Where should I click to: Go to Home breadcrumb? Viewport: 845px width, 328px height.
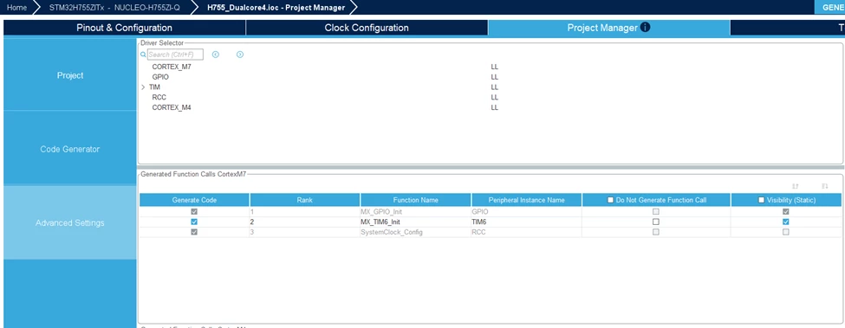click(x=16, y=8)
